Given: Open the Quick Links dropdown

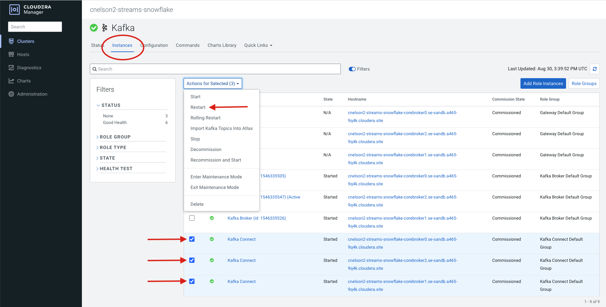Looking at the screenshot, I should [x=258, y=45].
